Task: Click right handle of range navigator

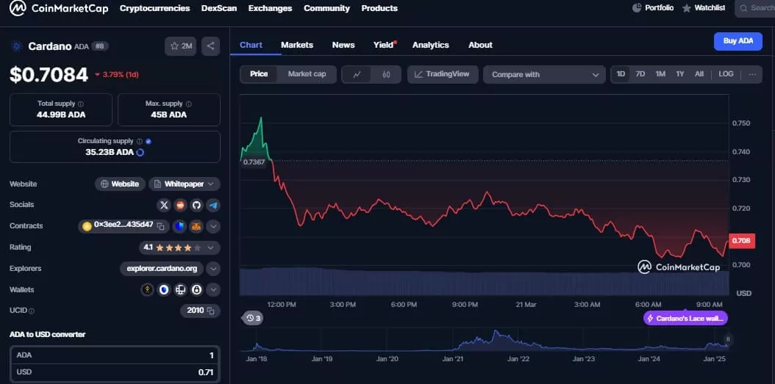Action: coord(727,339)
